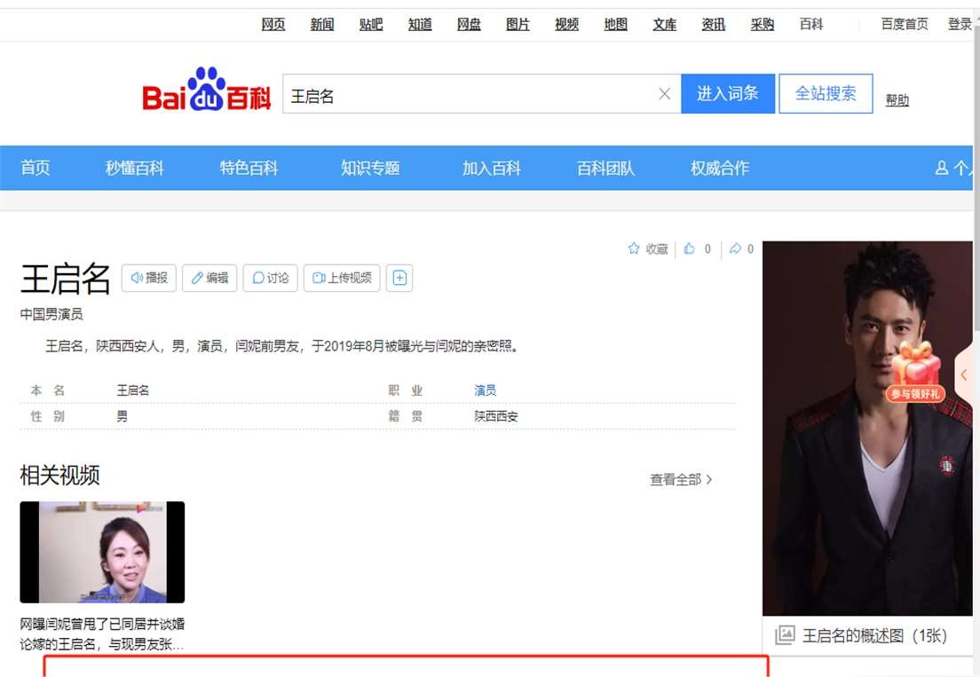
Task: Select 知识专题 navigation item
Action: pos(370,168)
